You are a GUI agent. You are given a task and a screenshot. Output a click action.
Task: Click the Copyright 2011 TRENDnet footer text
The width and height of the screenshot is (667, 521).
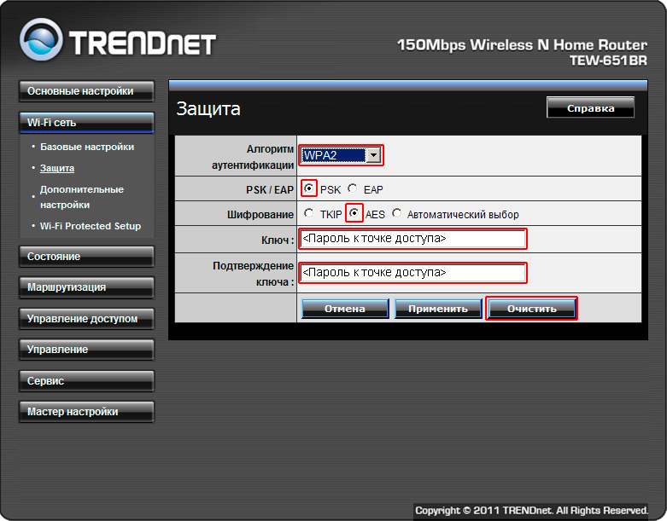click(531, 511)
